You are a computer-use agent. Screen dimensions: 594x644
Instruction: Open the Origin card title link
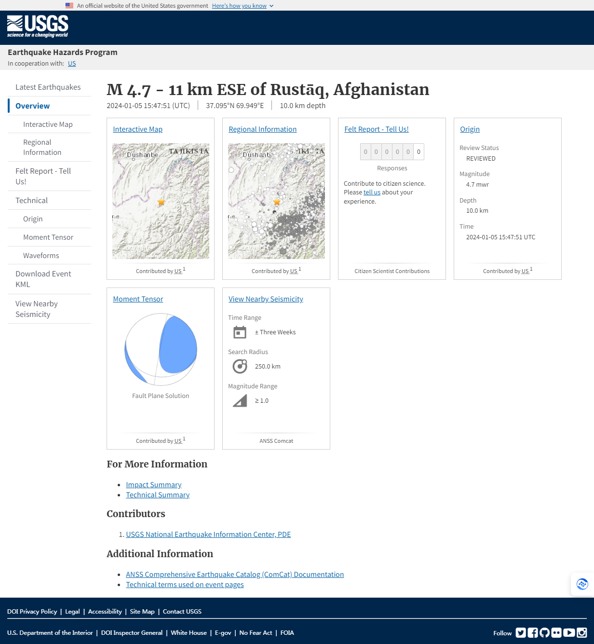pos(470,129)
